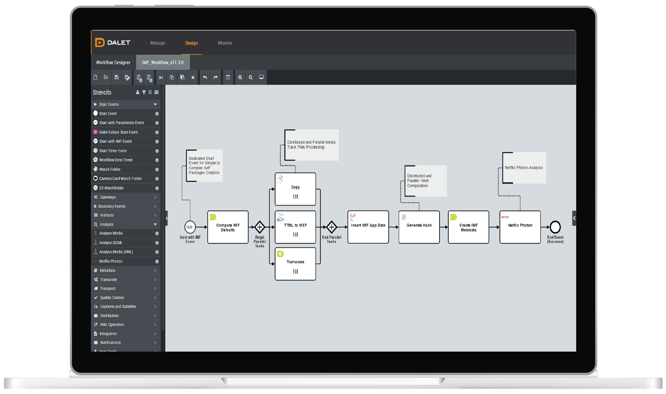Click the archive upload toolbar icon
This screenshot has height=394, width=666.
139,77
